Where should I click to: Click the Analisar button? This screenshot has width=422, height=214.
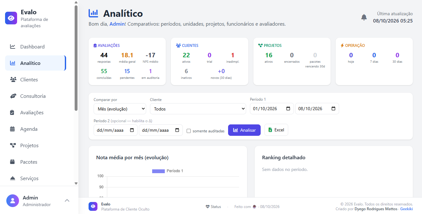point(244,130)
